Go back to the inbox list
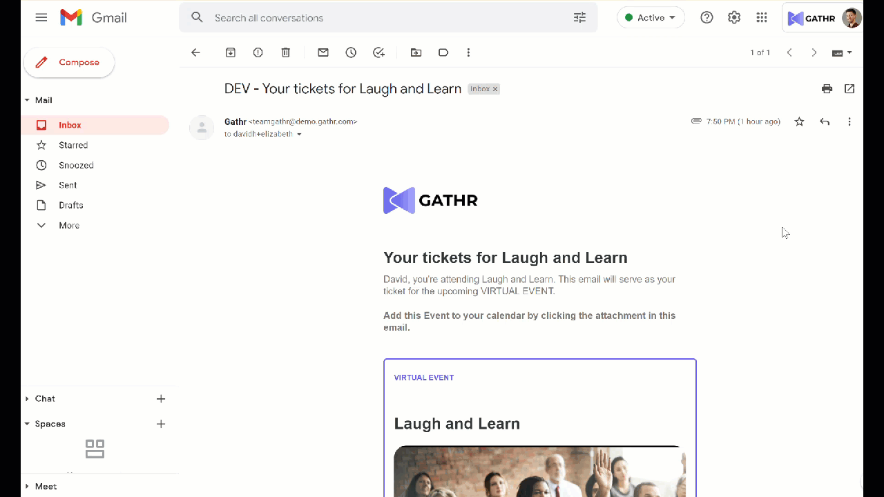 195,52
